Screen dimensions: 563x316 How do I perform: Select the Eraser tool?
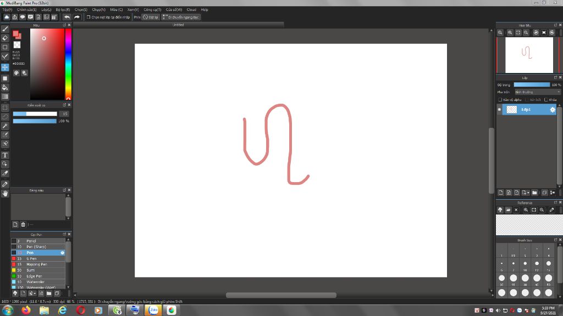coord(5,38)
